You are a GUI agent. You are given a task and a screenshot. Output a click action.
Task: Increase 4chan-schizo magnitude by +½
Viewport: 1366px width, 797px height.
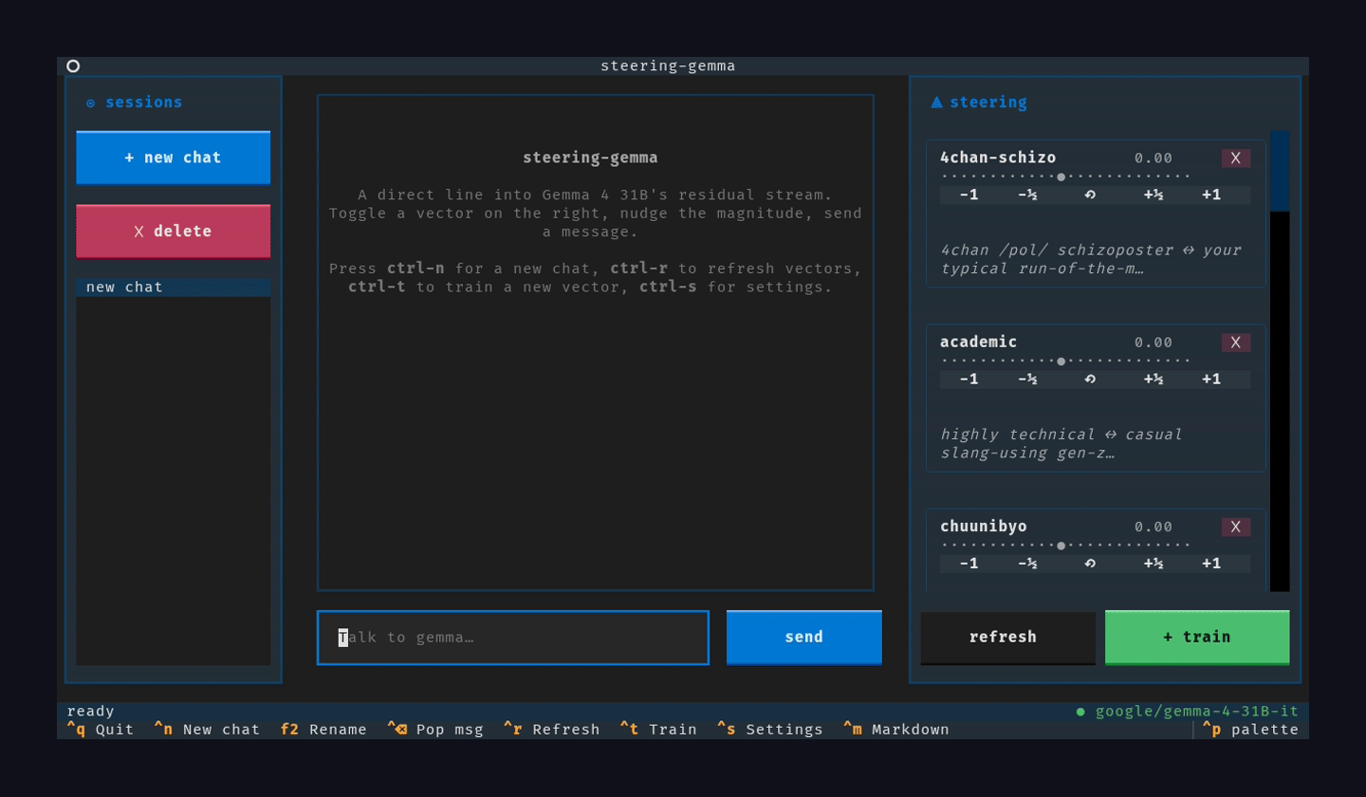[x=1154, y=195]
